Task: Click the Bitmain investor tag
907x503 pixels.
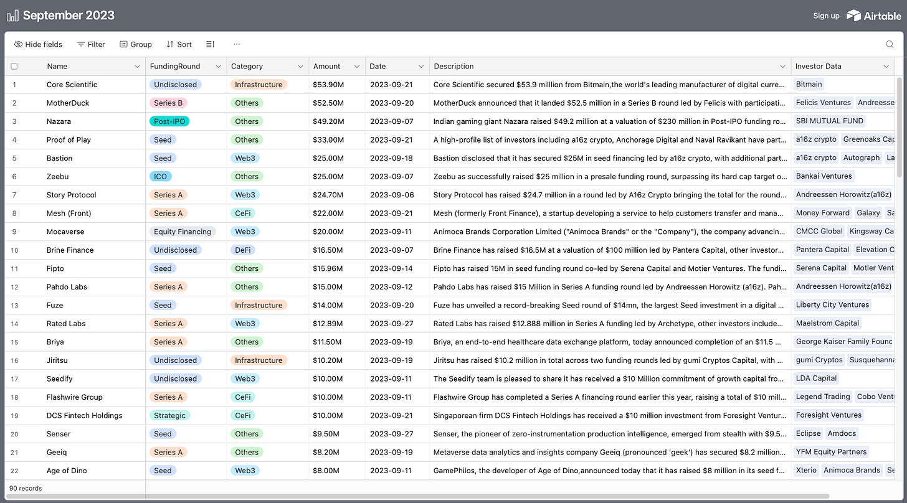Action: point(809,84)
